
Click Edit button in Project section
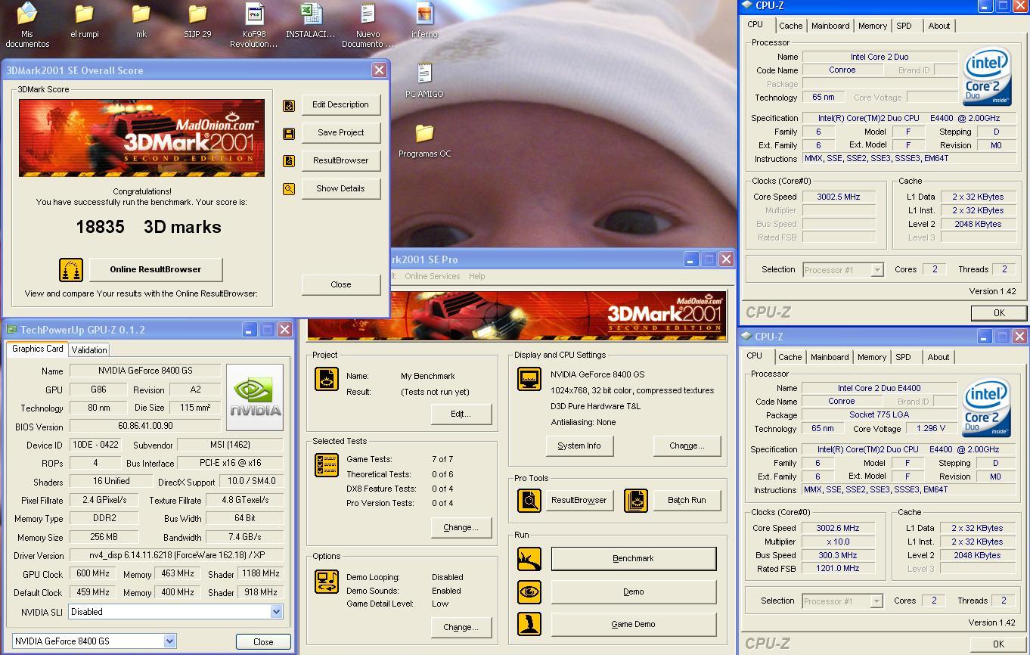tap(461, 414)
